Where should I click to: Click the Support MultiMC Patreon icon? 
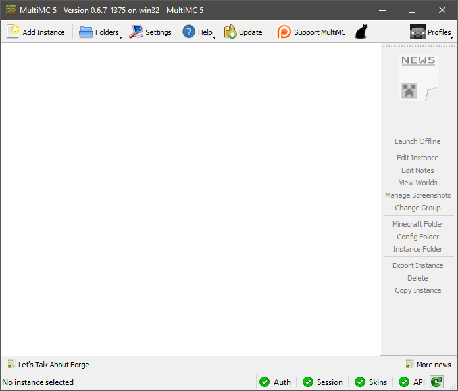284,32
